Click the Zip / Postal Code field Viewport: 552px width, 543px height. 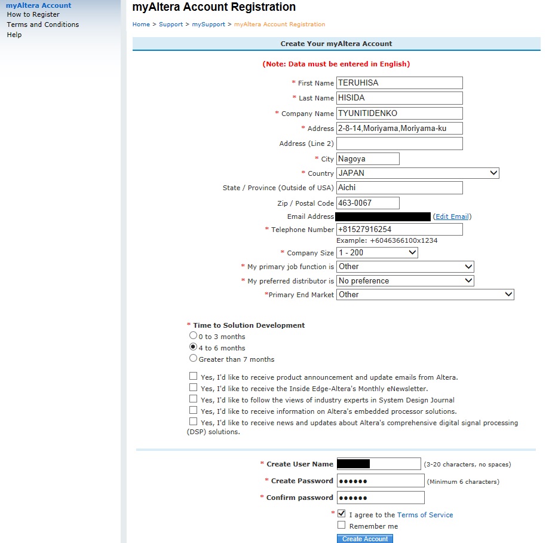[368, 203]
